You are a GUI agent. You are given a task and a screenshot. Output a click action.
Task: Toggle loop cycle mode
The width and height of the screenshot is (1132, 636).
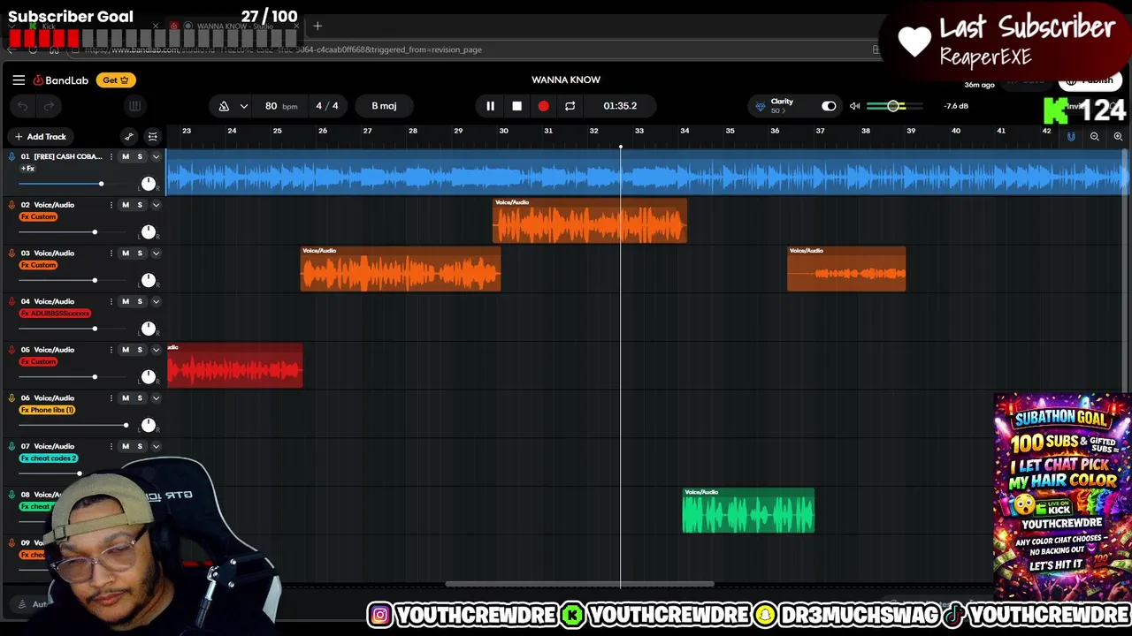click(570, 106)
